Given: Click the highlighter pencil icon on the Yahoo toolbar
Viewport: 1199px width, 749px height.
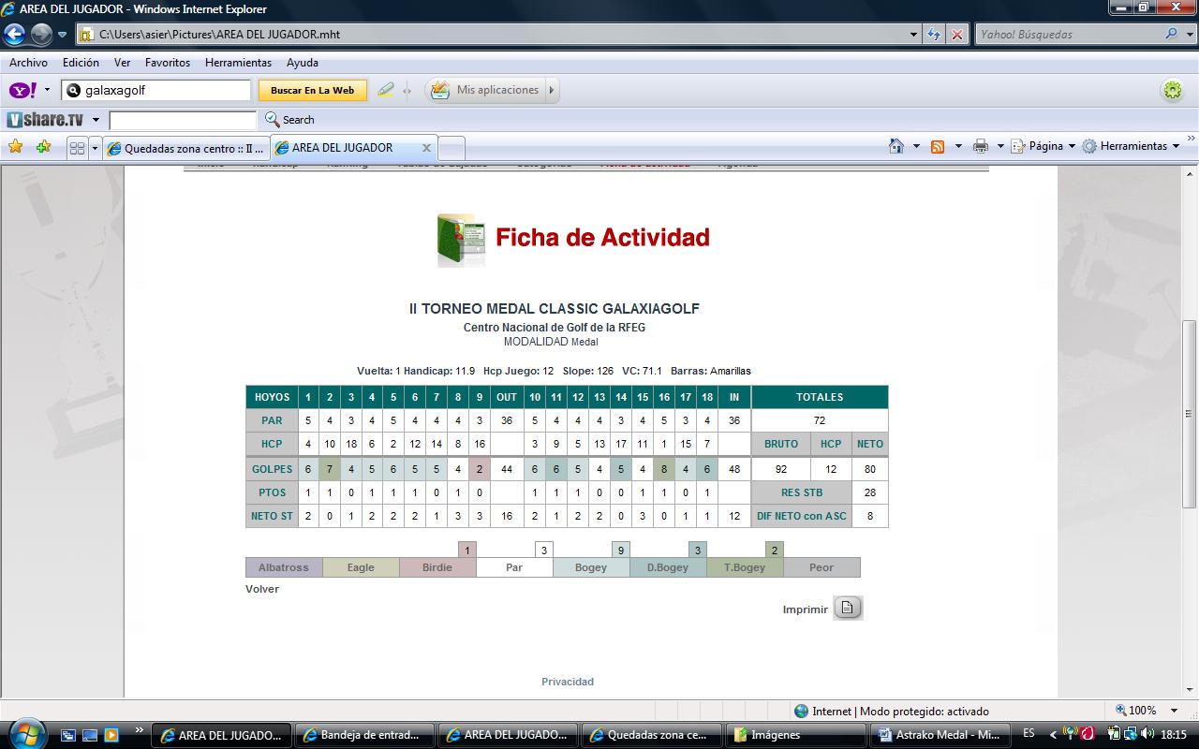Looking at the screenshot, I should click(385, 90).
